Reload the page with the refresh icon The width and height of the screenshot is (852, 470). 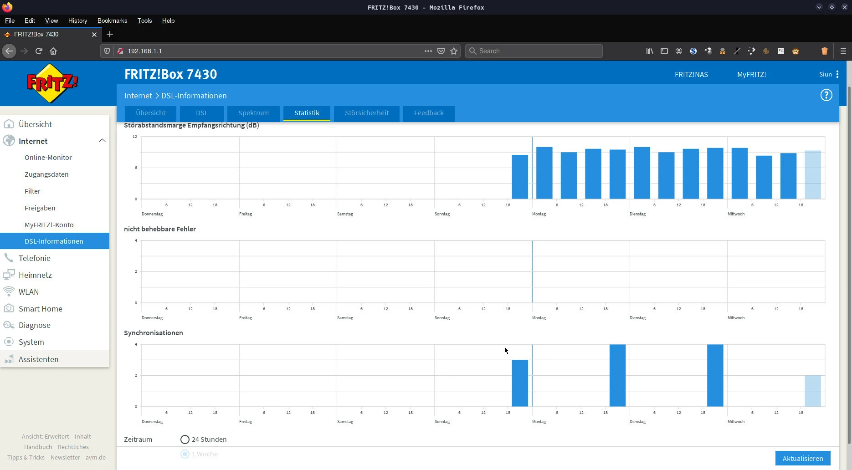click(39, 51)
